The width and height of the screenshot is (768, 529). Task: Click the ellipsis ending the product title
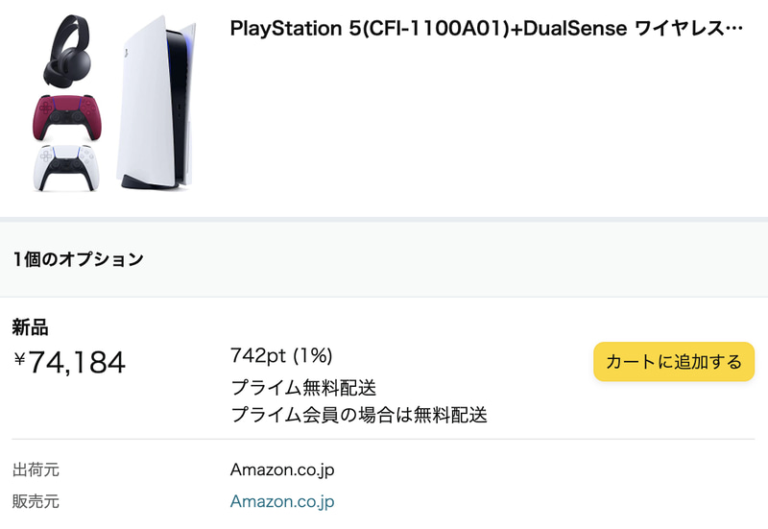tap(736, 29)
